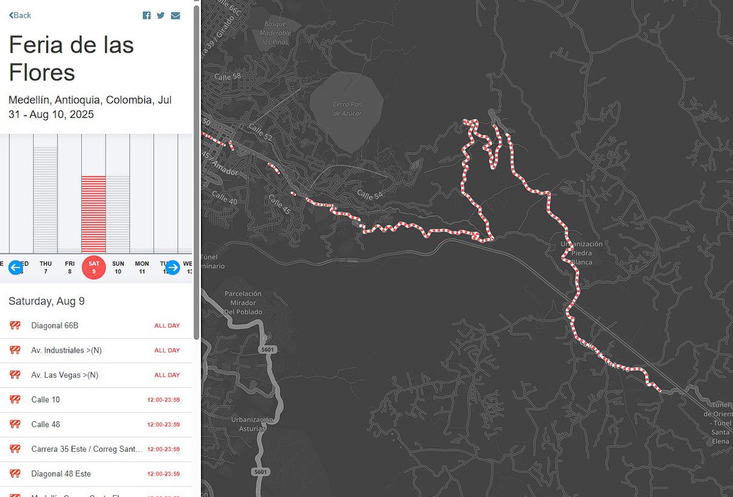
Task: Go back using the Back link
Action: (x=20, y=15)
